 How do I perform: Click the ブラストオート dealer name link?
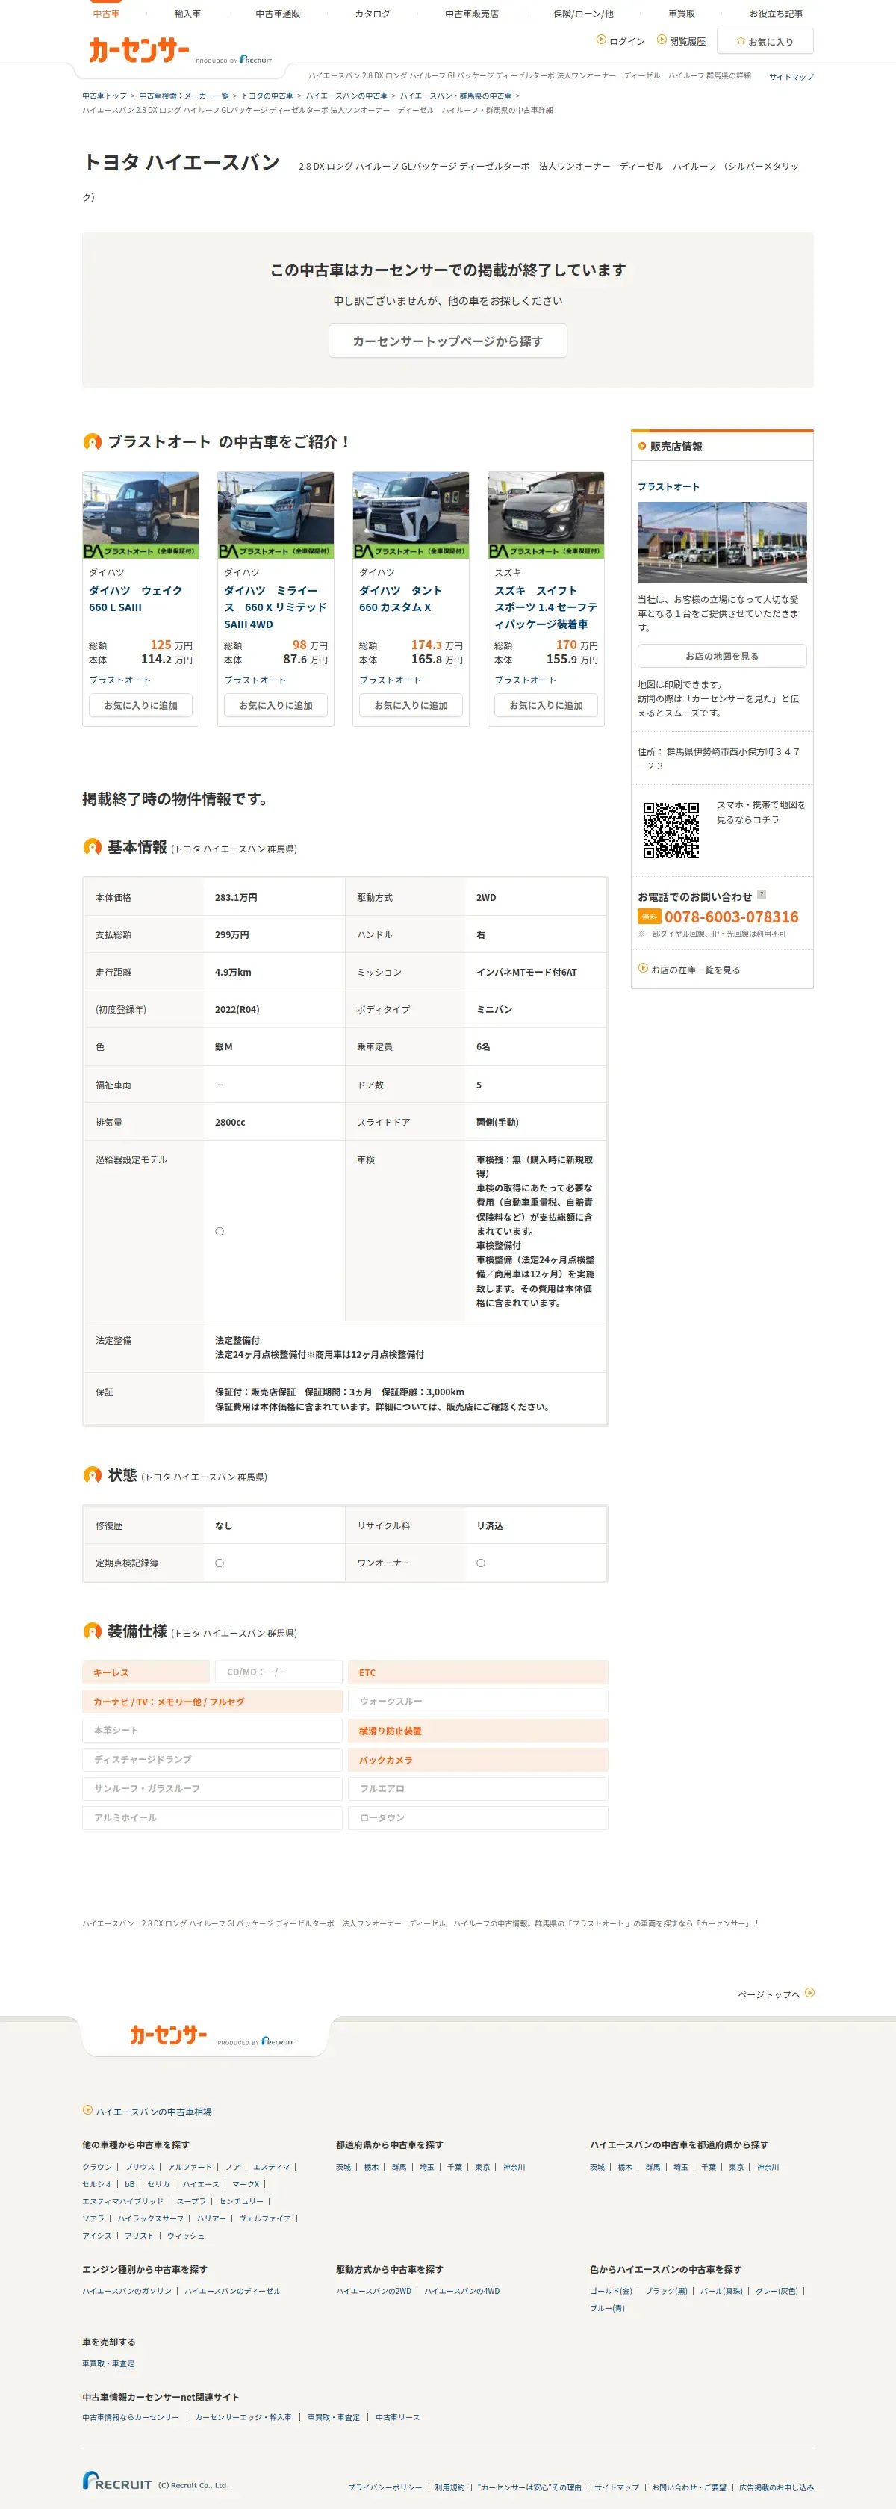668,486
